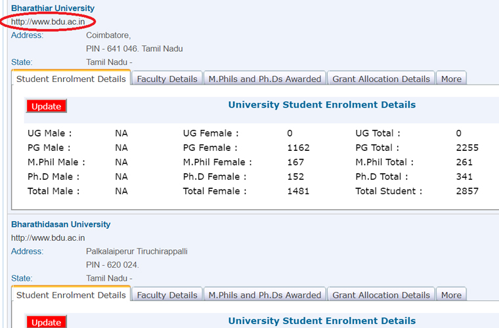This screenshot has height=328, width=499.
Task: Click the address 'Palkalaiperur Tiruchirappalli'
Action: tap(137, 251)
